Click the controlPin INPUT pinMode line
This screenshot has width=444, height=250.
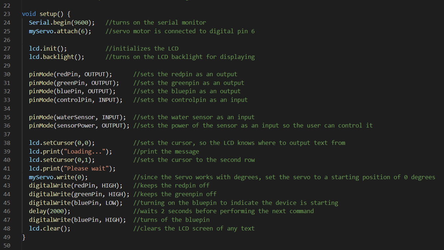coord(76,100)
